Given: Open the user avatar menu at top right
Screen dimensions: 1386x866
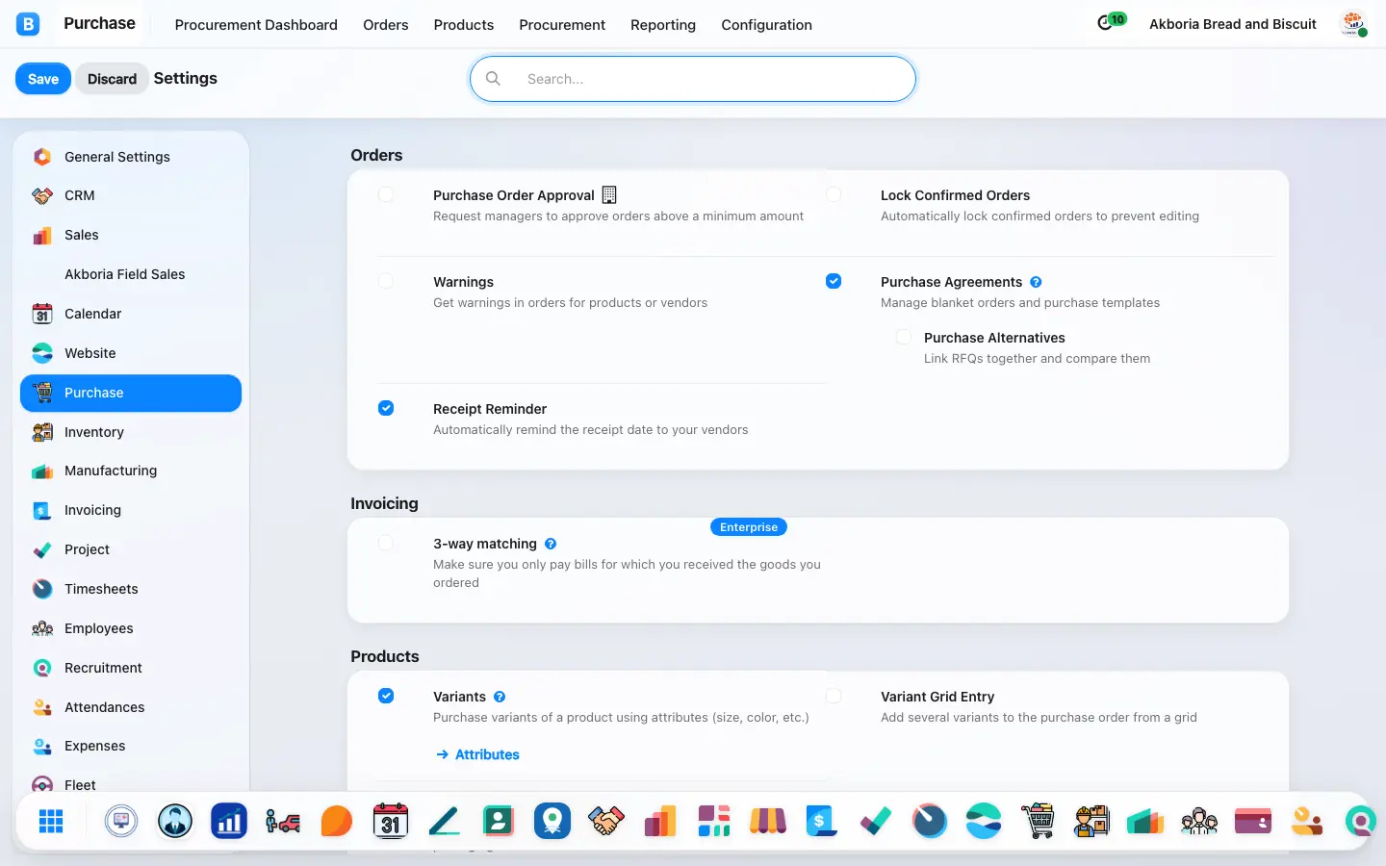Looking at the screenshot, I should point(1353,24).
